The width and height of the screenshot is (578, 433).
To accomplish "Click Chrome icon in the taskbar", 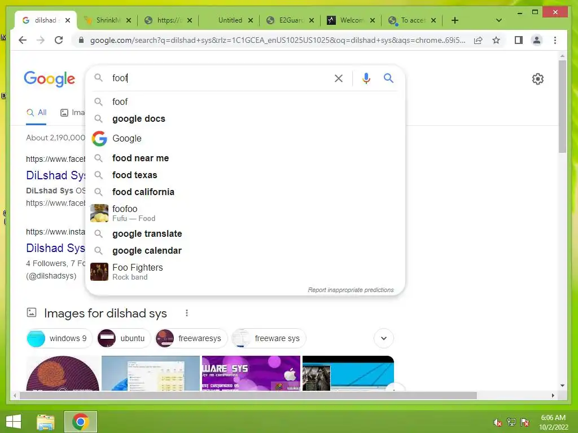I will 80,422.
